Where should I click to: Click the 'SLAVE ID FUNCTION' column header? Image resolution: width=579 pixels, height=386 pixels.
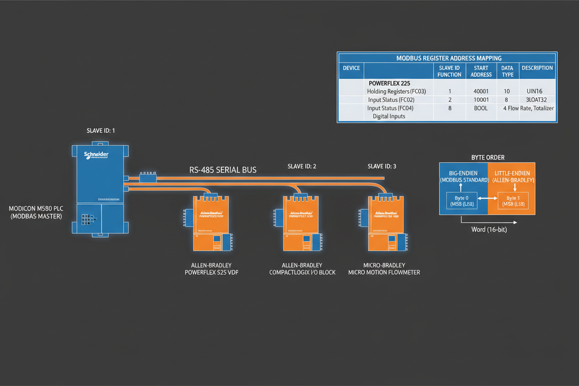[450, 71]
